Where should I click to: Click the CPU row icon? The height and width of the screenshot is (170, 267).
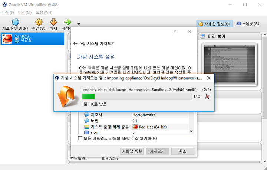[87, 133]
